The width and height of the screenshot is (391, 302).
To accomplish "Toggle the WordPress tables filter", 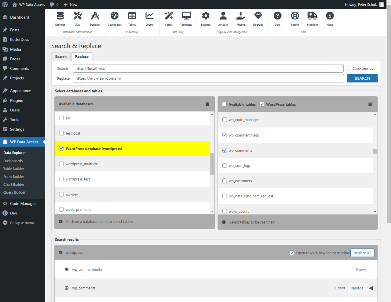I will [262, 104].
